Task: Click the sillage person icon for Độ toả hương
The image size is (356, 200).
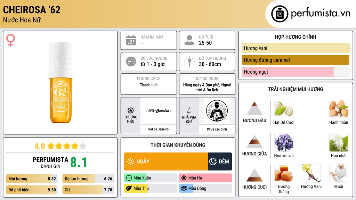Action: coord(189,61)
